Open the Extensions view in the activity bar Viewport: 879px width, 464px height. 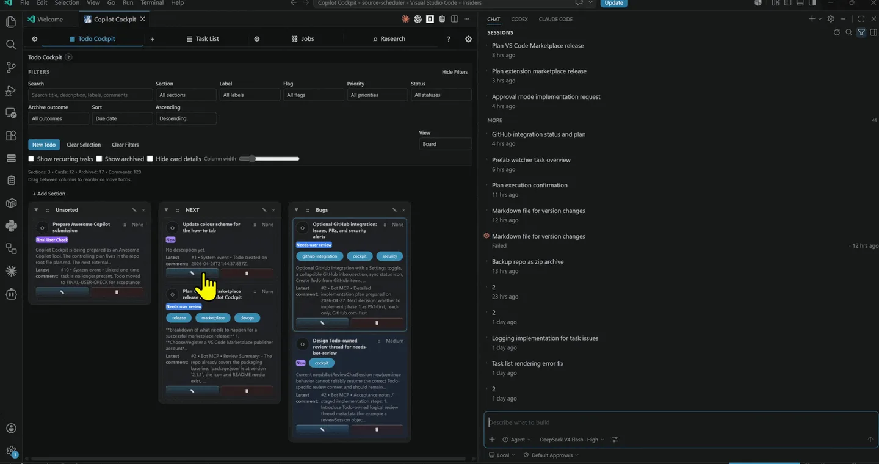point(11,136)
